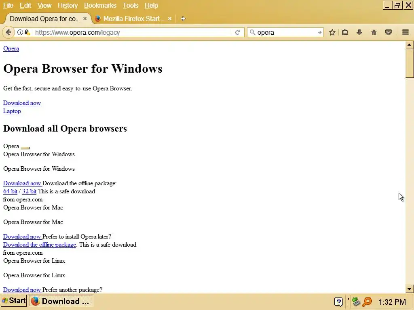Click Download the offline package link

[40, 245]
